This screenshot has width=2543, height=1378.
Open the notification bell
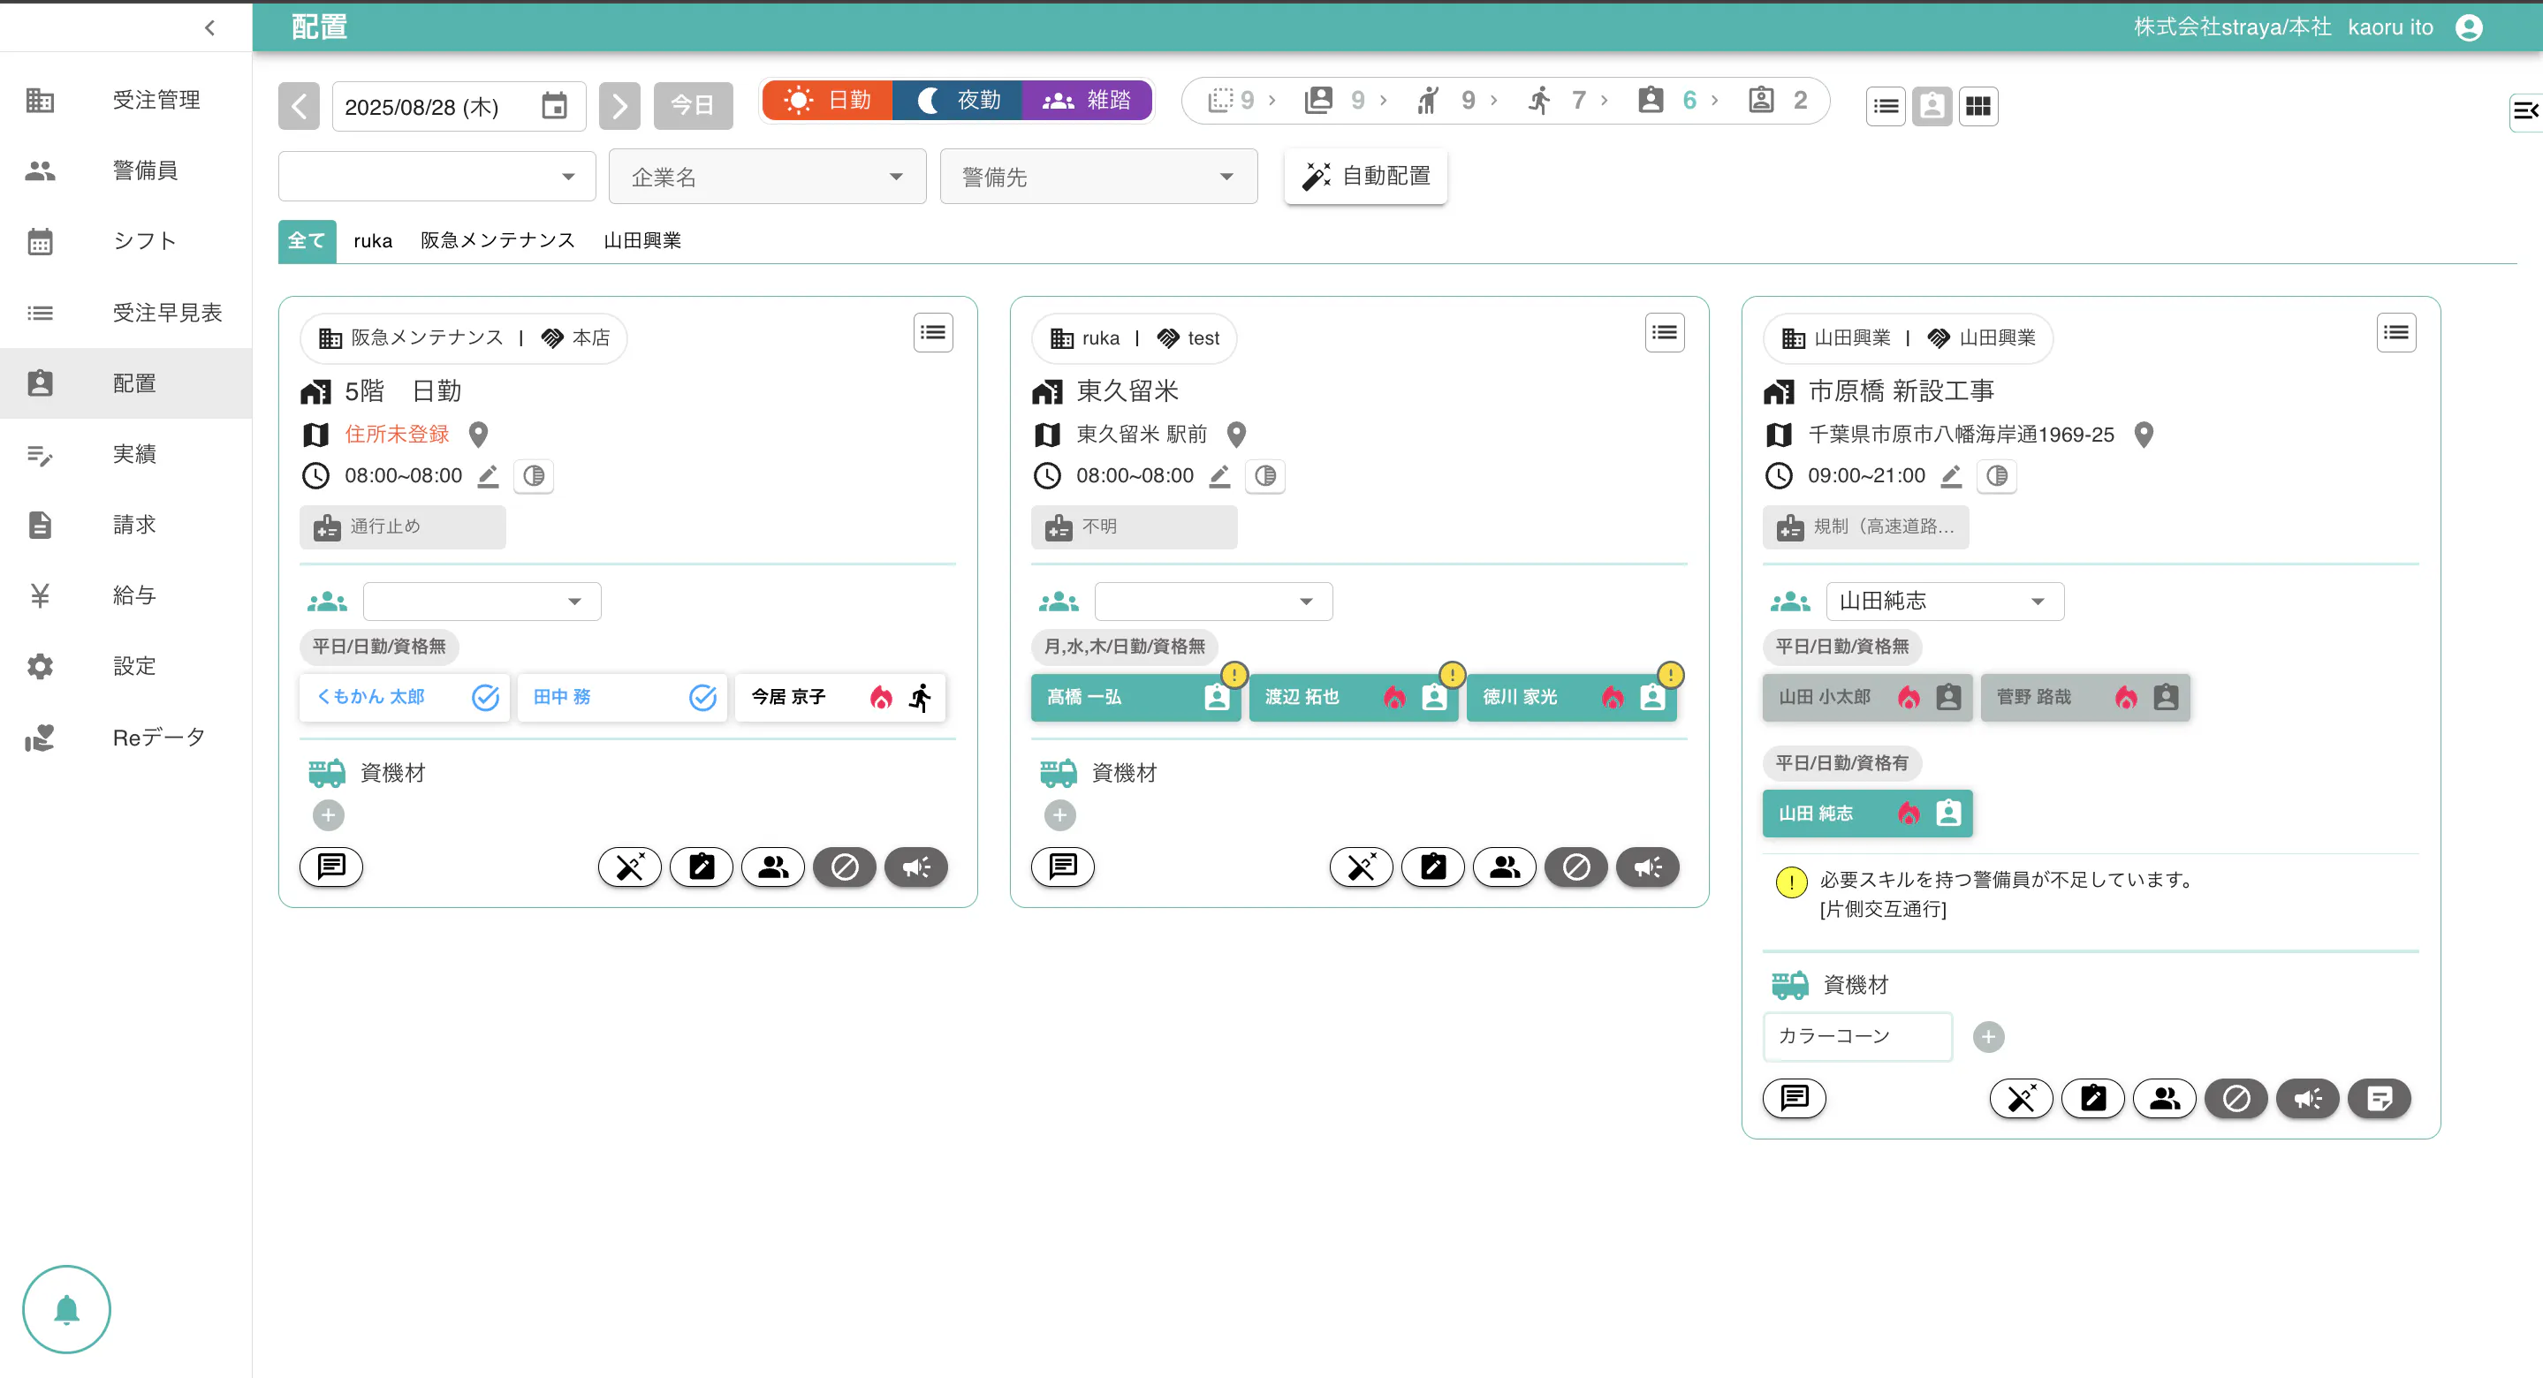click(x=66, y=1309)
